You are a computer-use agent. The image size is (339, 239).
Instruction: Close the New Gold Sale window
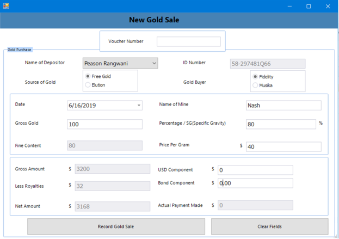(x=328, y=7)
